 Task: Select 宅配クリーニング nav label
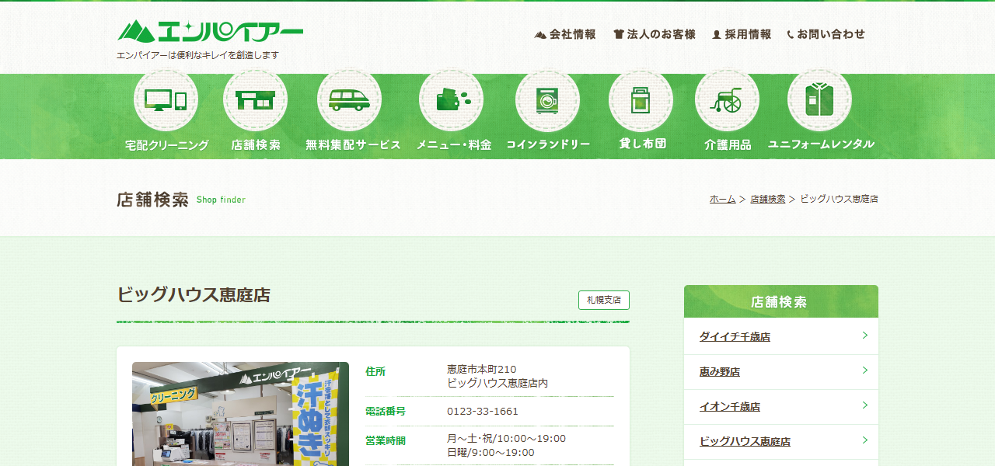pyautogui.click(x=166, y=145)
